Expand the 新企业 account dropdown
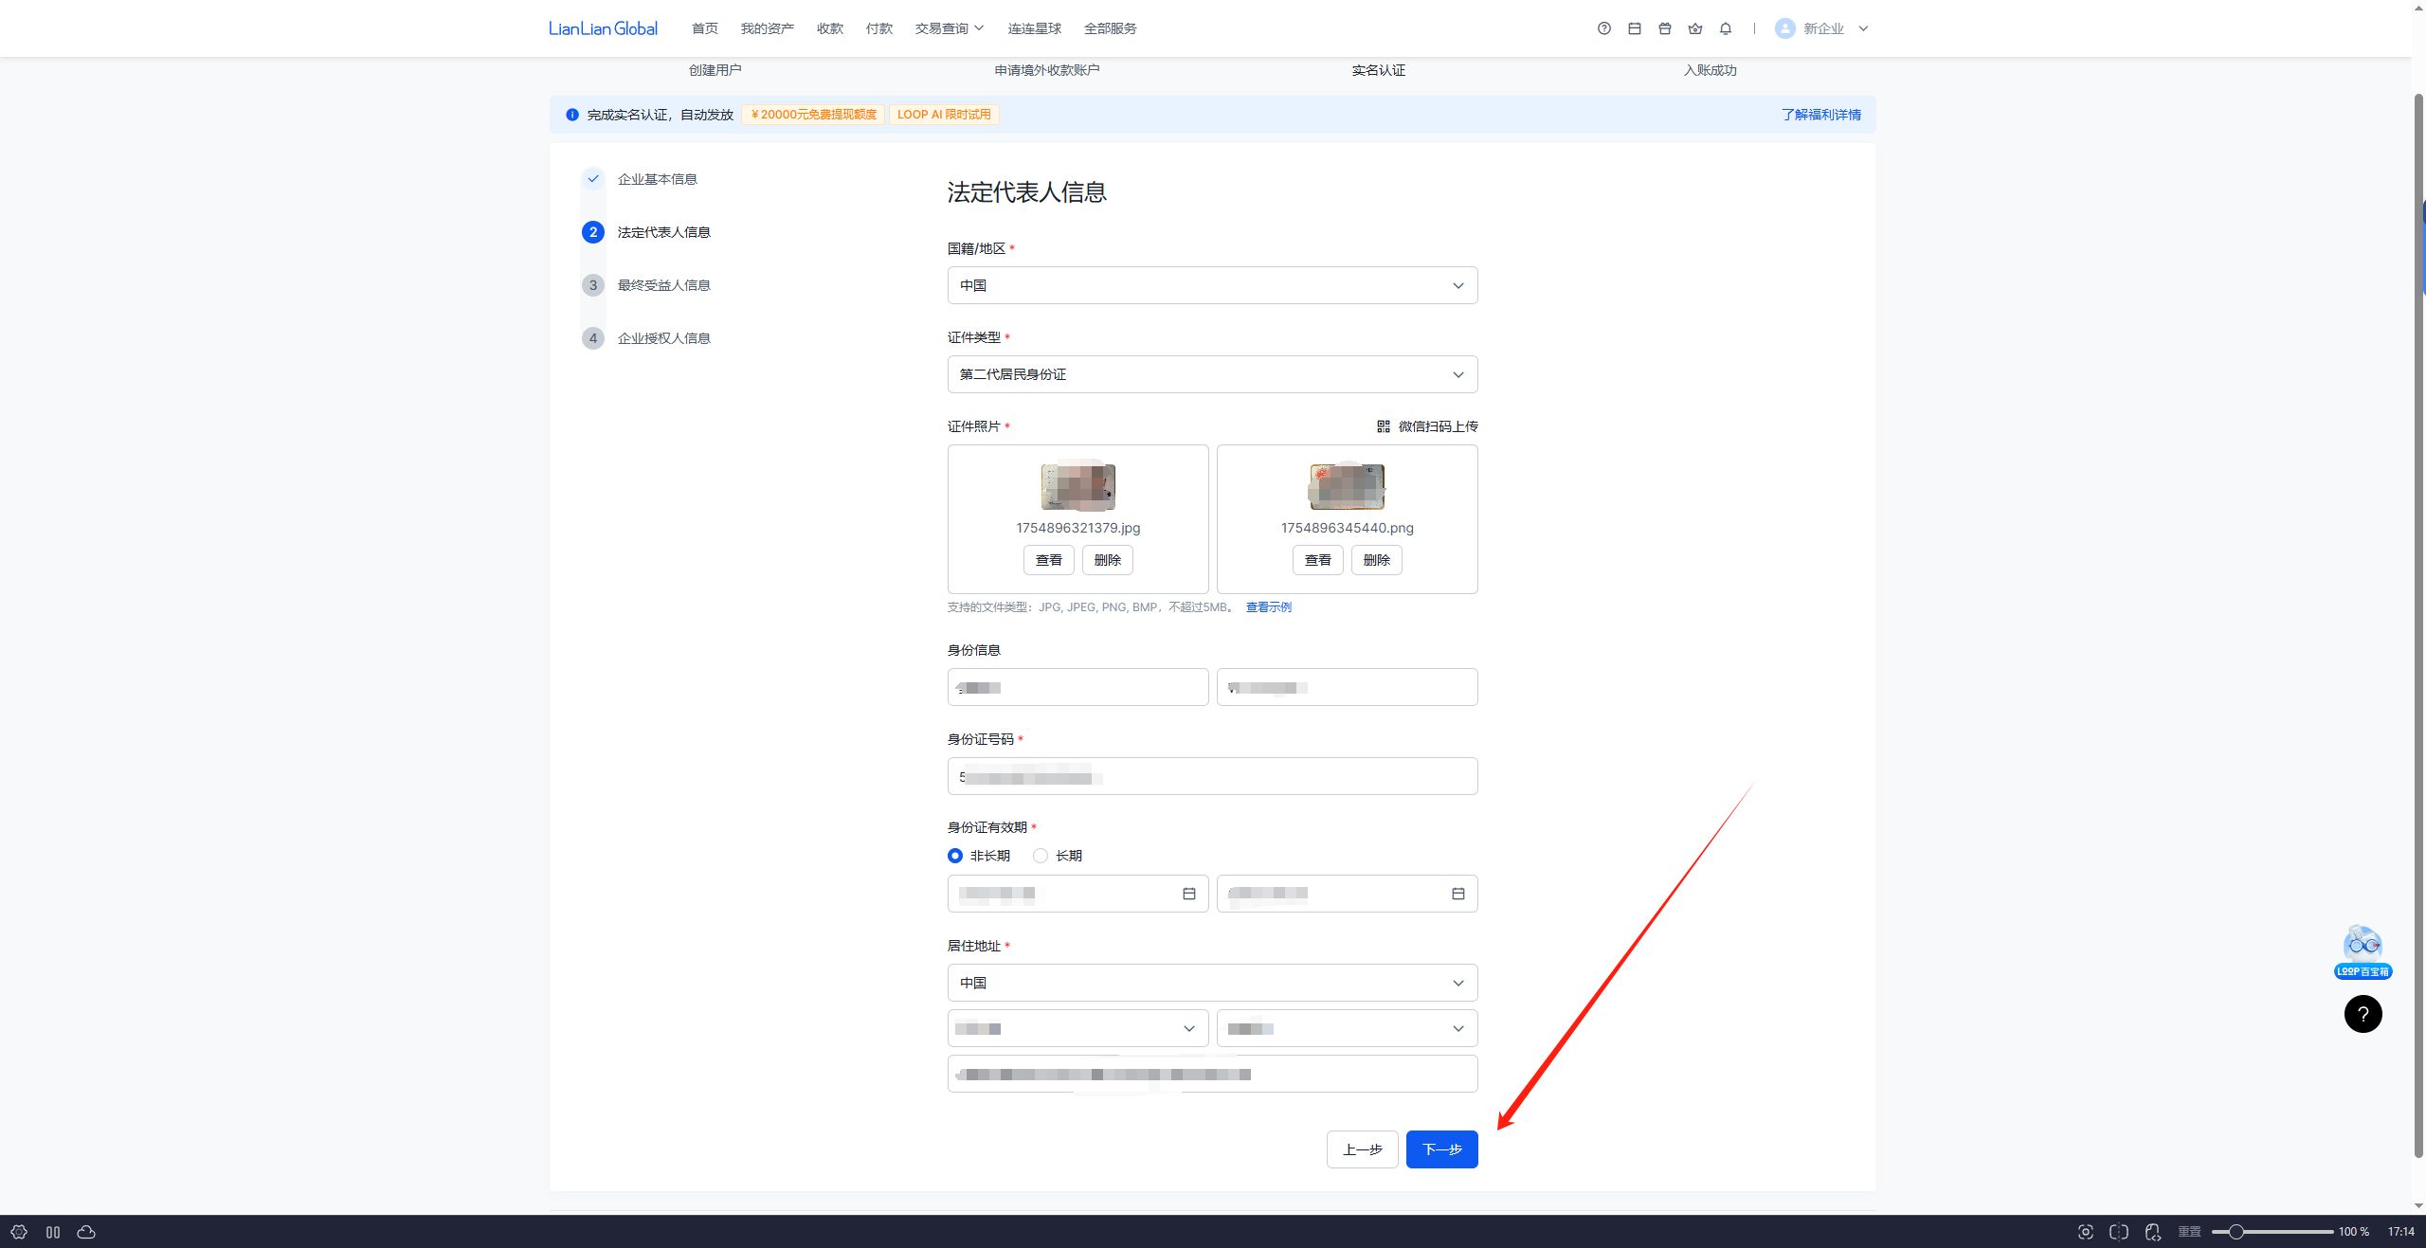 [x=1822, y=28]
